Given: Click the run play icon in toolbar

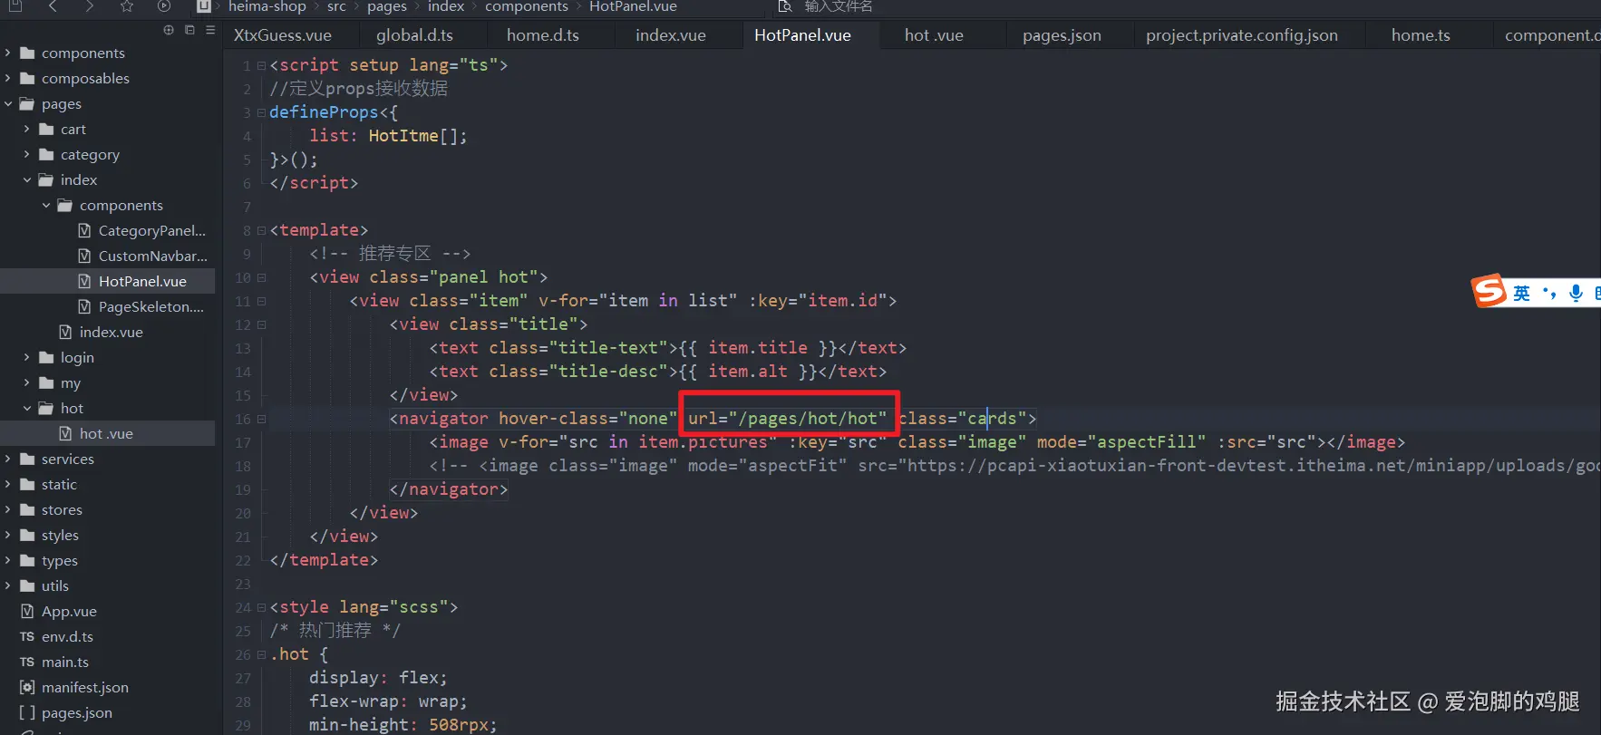Looking at the screenshot, I should coord(163,6).
